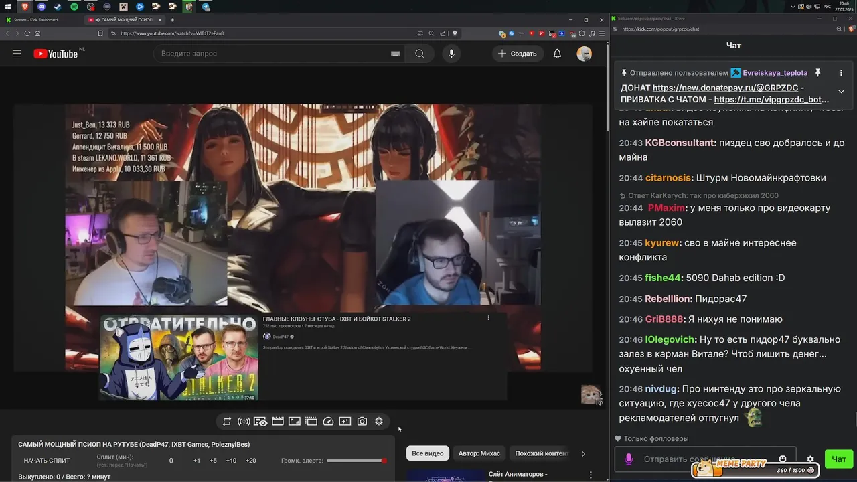This screenshot has height=482, width=857.
Task: Open the three-dot menu on embedded video card
Action: pyautogui.click(x=488, y=319)
